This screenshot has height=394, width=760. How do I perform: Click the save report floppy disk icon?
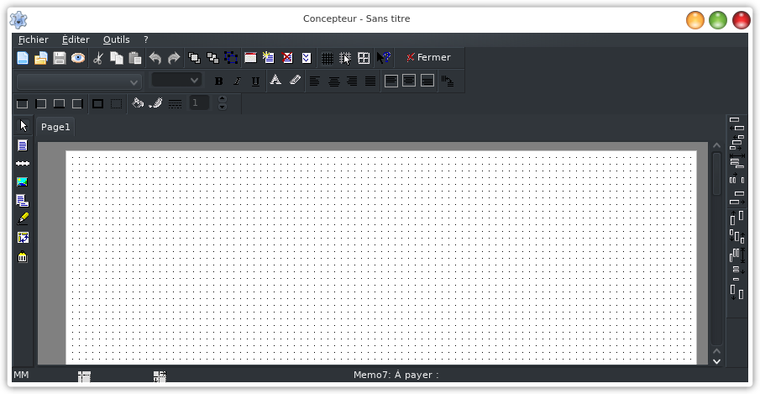point(60,58)
